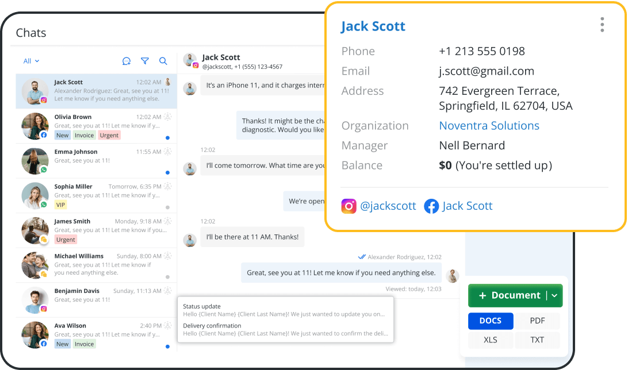Viewport: 628px width, 370px height.
Task: Open Jack Scott's Facebook profile icon
Action: tap(431, 206)
